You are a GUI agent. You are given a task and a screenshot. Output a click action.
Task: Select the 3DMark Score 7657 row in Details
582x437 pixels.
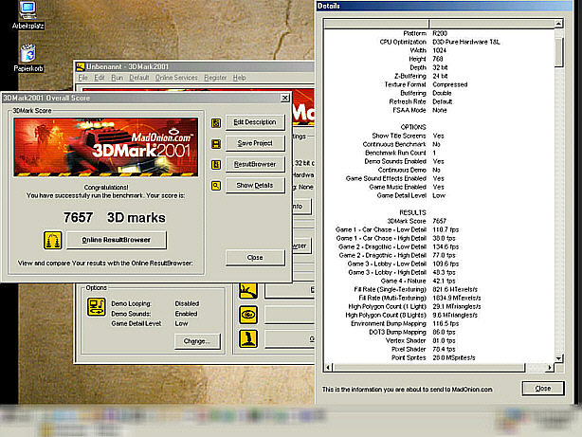click(x=439, y=221)
